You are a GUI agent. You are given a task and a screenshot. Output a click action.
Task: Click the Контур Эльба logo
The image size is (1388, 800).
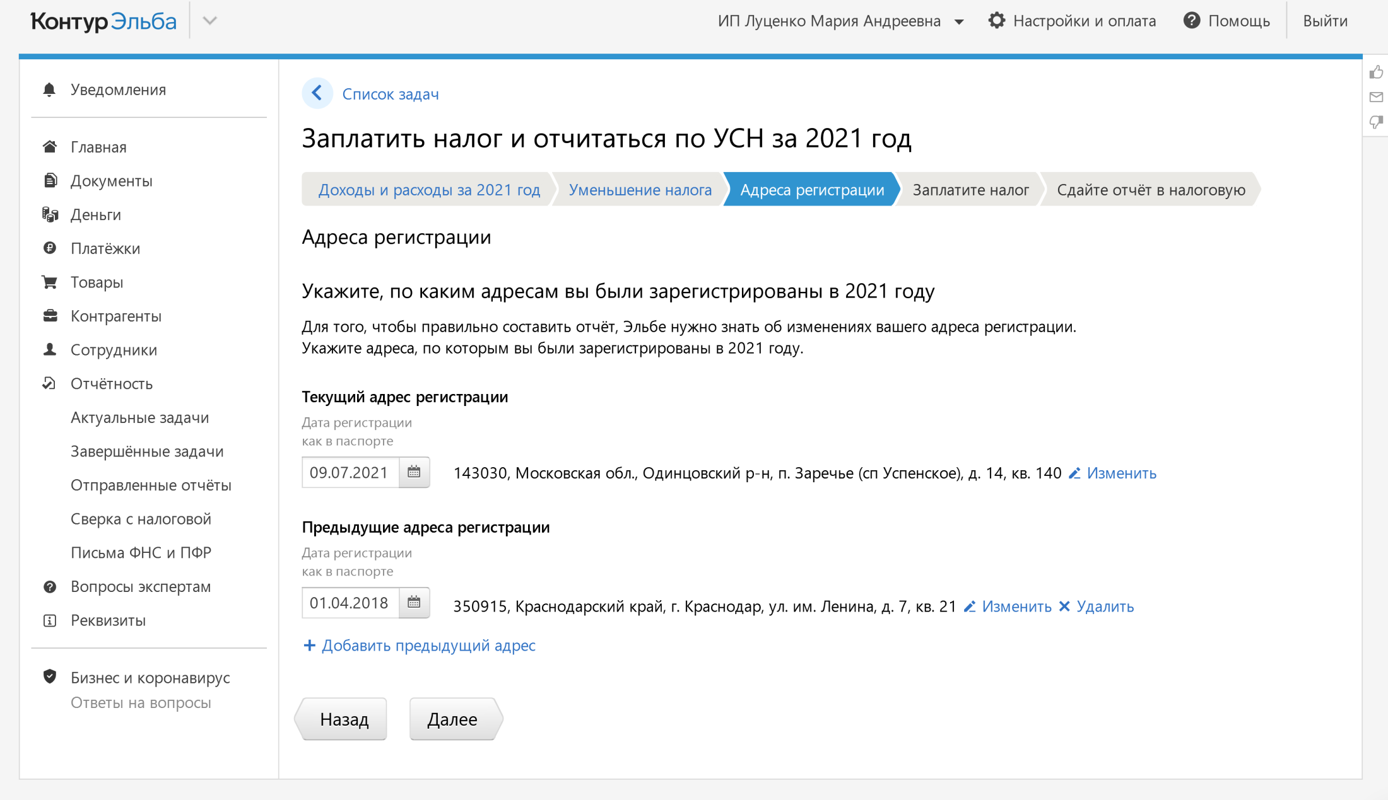[x=103, y=21]
